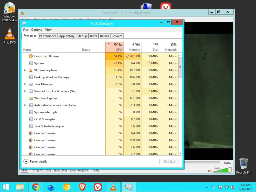
Task: Sort by the CPU column header
Action: 114,47
